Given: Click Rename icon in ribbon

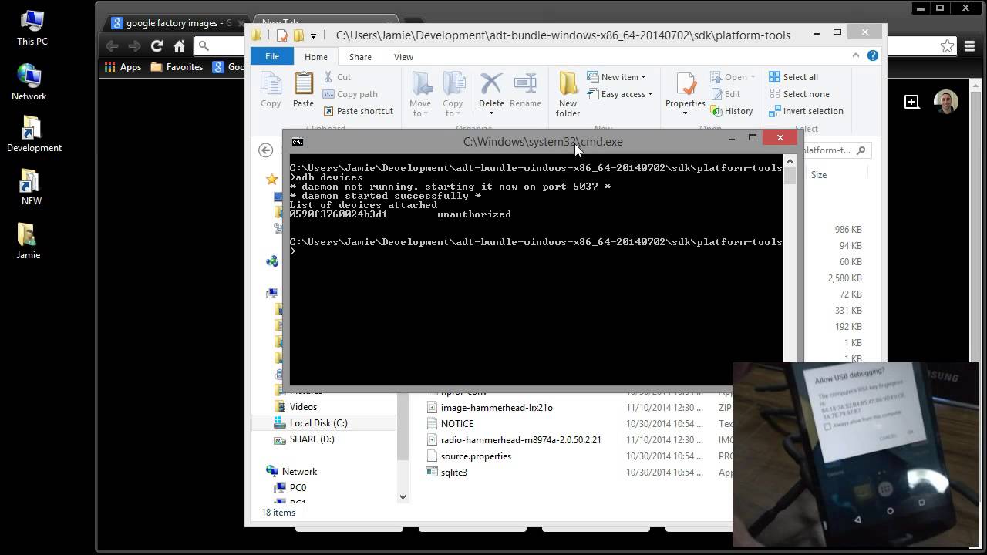Looking at the screenshot, I should (x=525, y=90).
